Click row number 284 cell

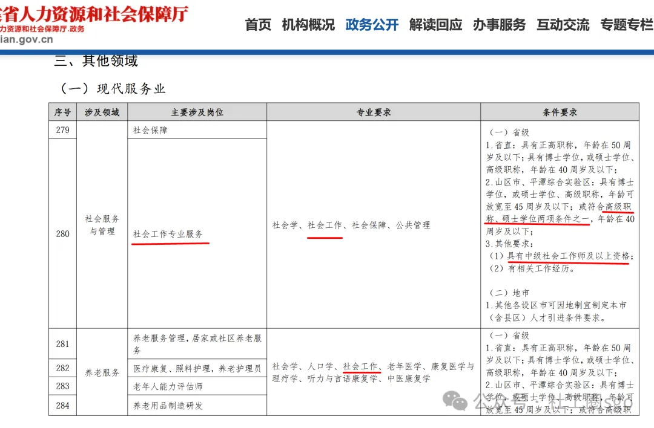point(62,405)
